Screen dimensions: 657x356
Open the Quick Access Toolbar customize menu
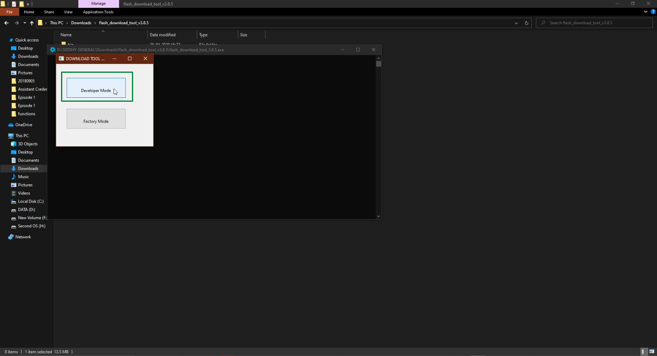pos(28,4)
